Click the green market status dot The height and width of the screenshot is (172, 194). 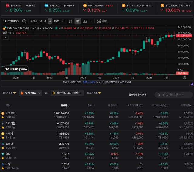(x=56, y=28)
